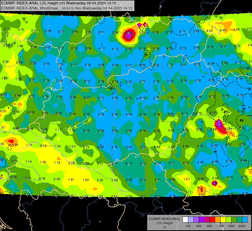The image size is (252, 231).
Task: Click the wind shear value 2.08
Action: point(57,179)
